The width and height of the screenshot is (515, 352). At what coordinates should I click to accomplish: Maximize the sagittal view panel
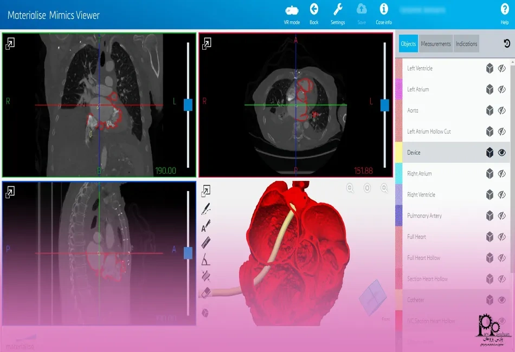(x=10, y=191)
